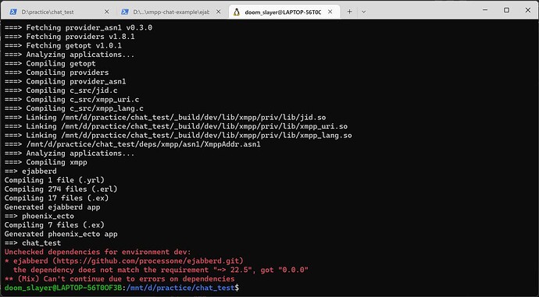Close the D:\practice\chat_test tab
The height and width of the screenshot is (297, 539).
tap(106, 12)
